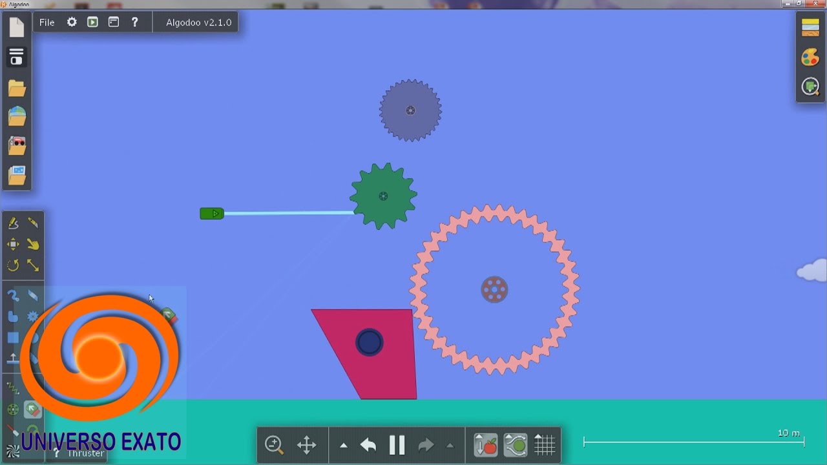Select the Brush tool
827x465 pixels.
click(13, 296)
